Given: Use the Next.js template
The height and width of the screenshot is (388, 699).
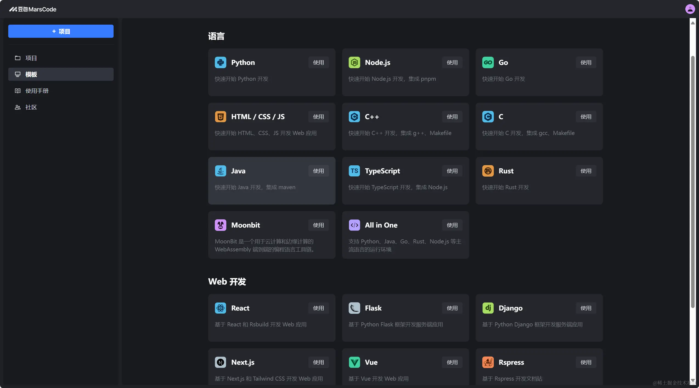Looking at the screenshot, I should (x=319, y=362).
